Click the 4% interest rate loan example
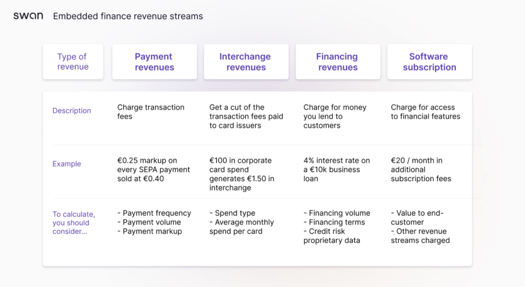The image size is (525, 287). point(336,170)
